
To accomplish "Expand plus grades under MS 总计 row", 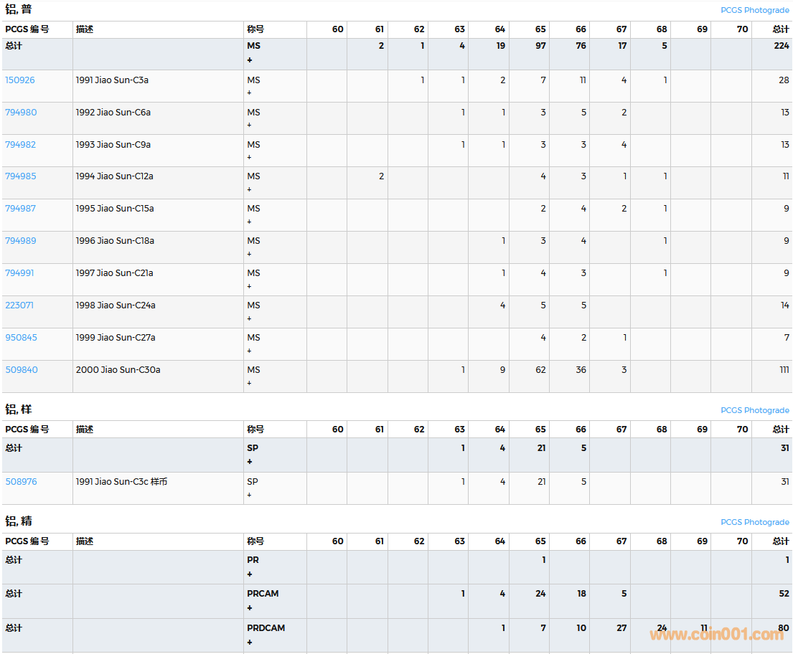I will (x=250, y=60).
